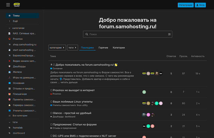The height and width of the screenshot is (138, 214).
Task: Sort by Ответов column header
Action: (x=171, y=56)
